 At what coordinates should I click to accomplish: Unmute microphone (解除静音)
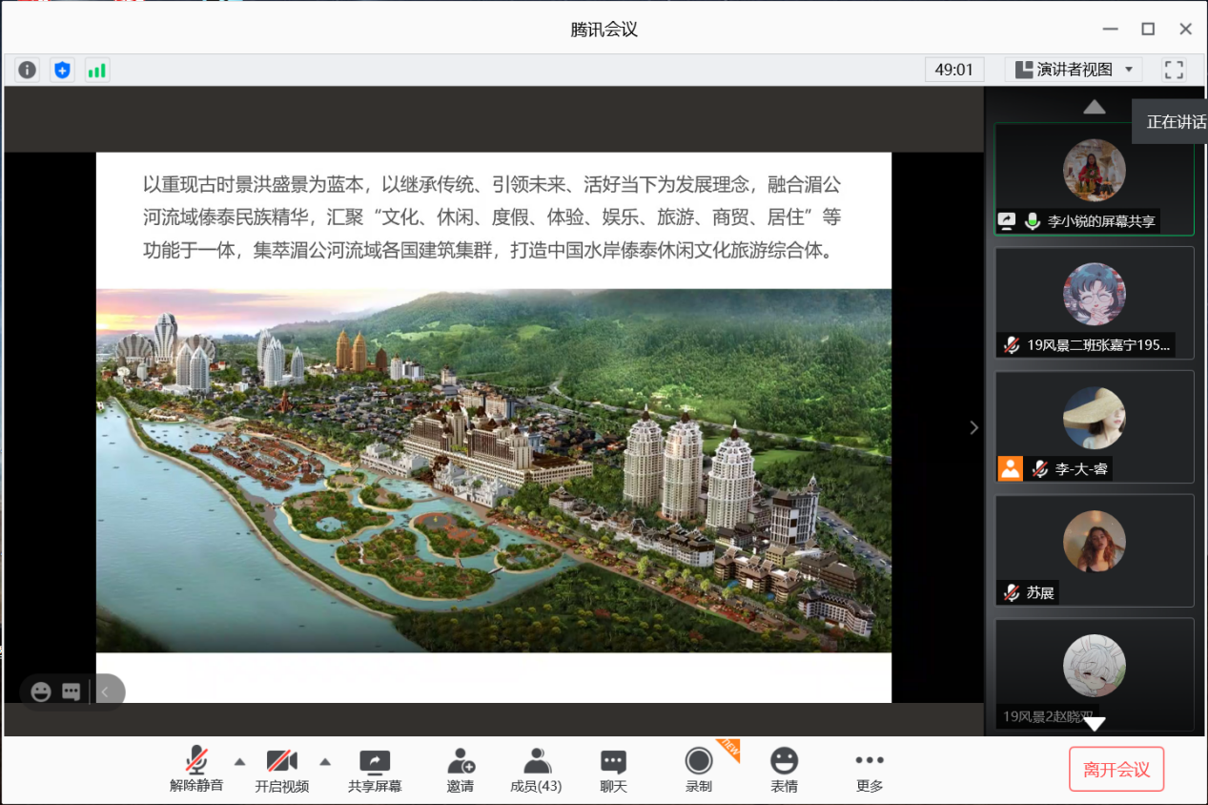196,770
